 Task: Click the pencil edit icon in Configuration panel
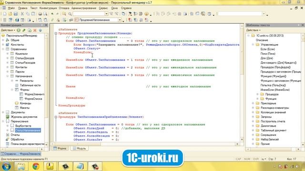pyautogui.click(x=24, y=30)
